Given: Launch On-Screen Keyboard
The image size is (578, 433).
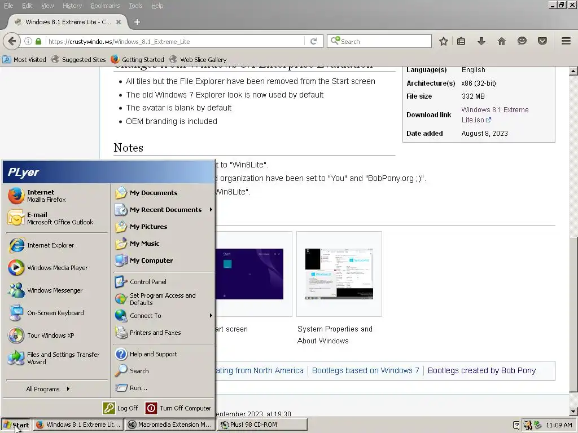Looking at the screenshot, I should pyautogui.click(x=56, y=312).
